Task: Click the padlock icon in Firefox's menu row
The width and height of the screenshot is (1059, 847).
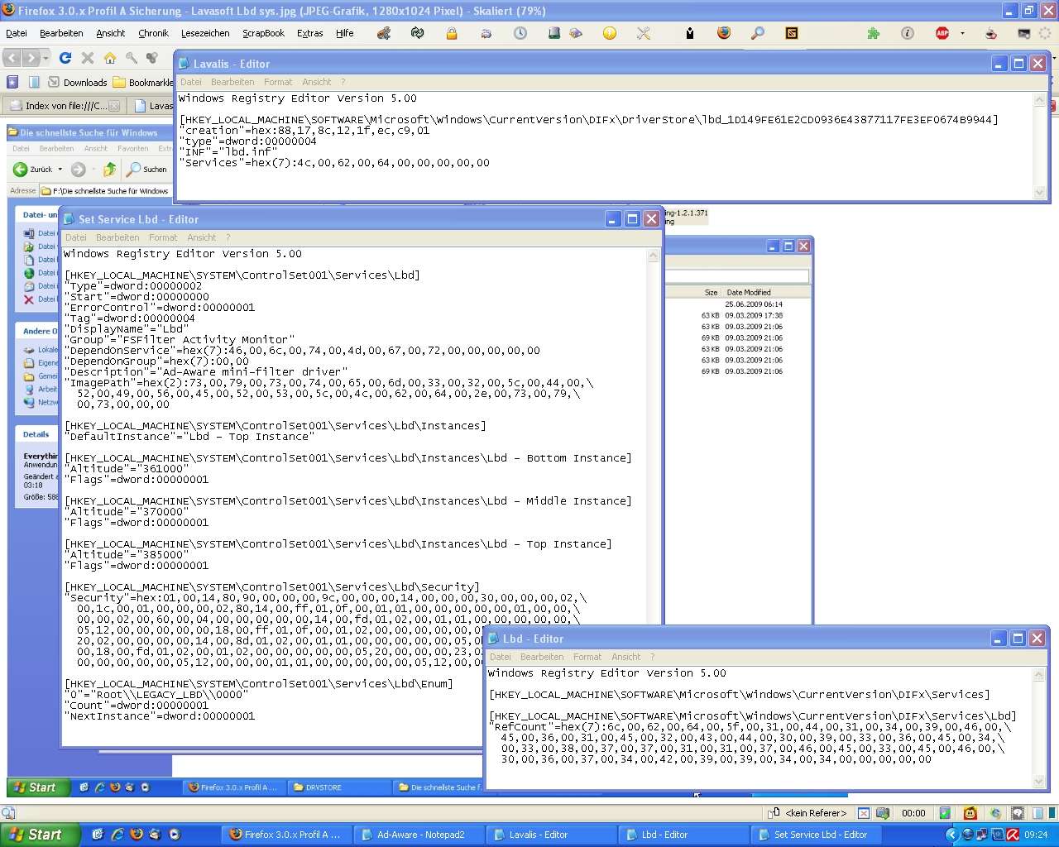Action: 452,33
